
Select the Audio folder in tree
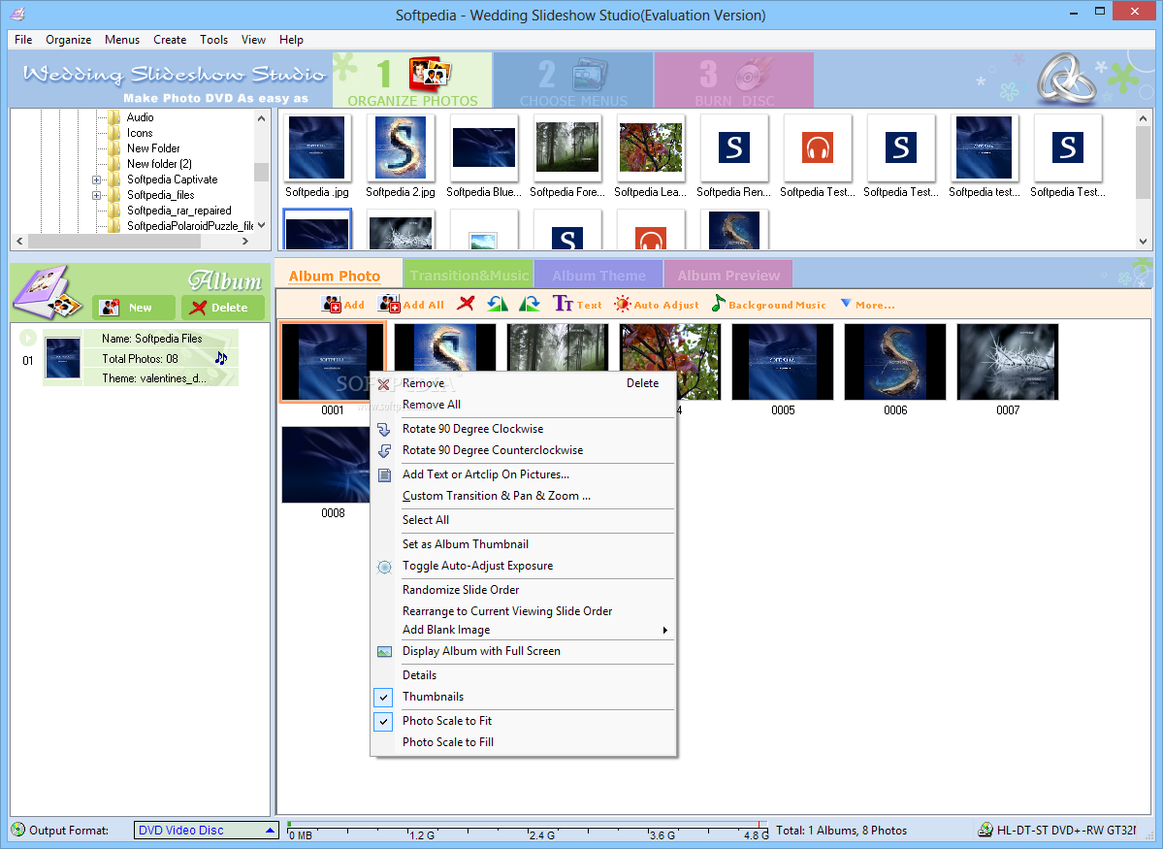[140, 117]
